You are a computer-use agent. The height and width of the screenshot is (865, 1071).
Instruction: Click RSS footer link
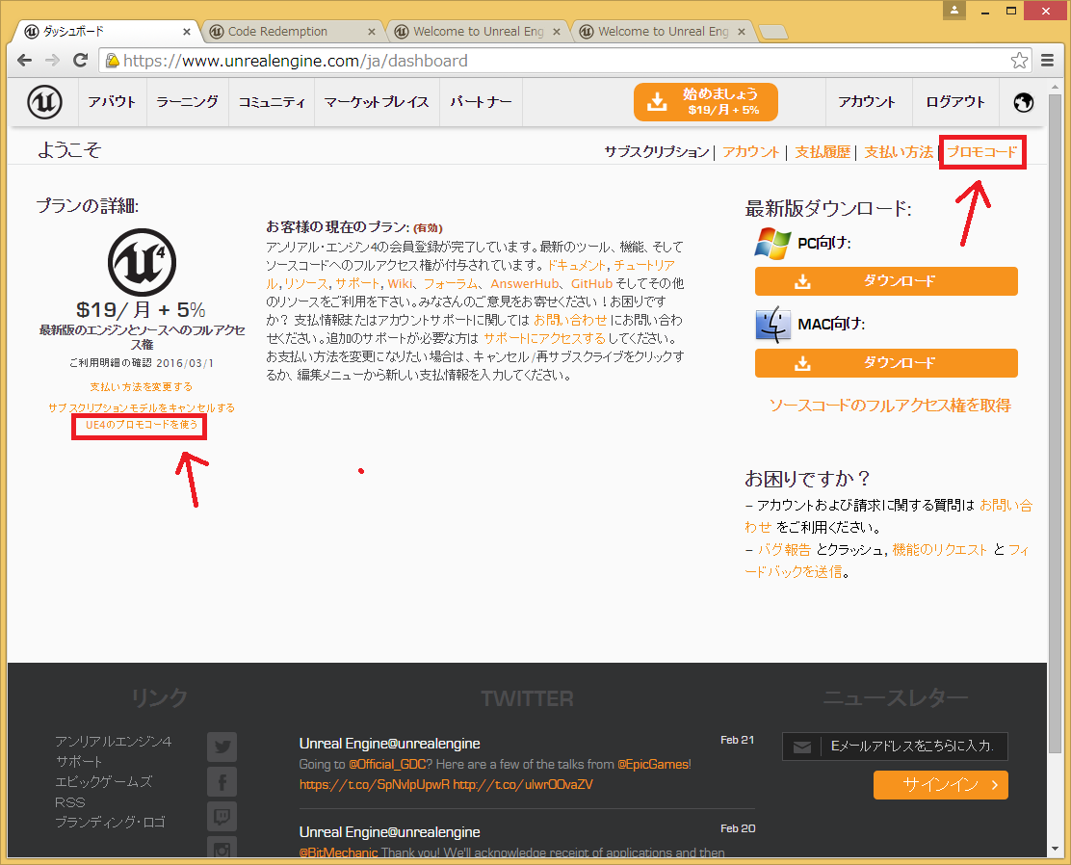(69, 802)
